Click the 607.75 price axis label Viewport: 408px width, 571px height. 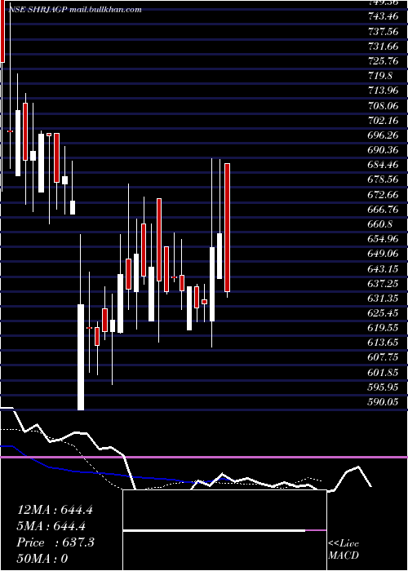(381, 357)
